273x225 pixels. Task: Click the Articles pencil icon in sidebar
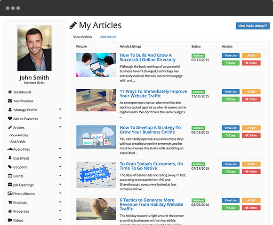10,127
